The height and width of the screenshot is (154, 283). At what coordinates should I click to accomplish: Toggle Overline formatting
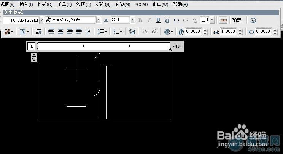(x=167, y=20)
